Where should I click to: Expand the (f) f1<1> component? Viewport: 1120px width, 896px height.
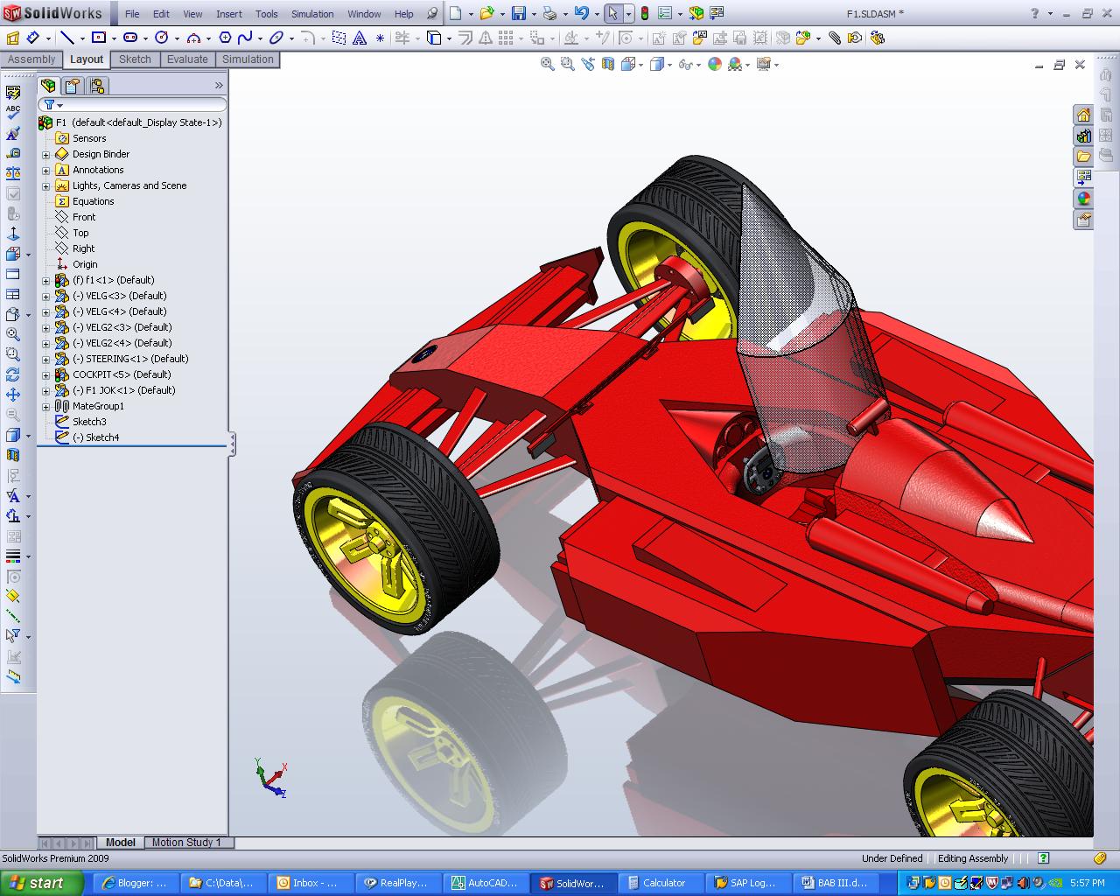45,280
